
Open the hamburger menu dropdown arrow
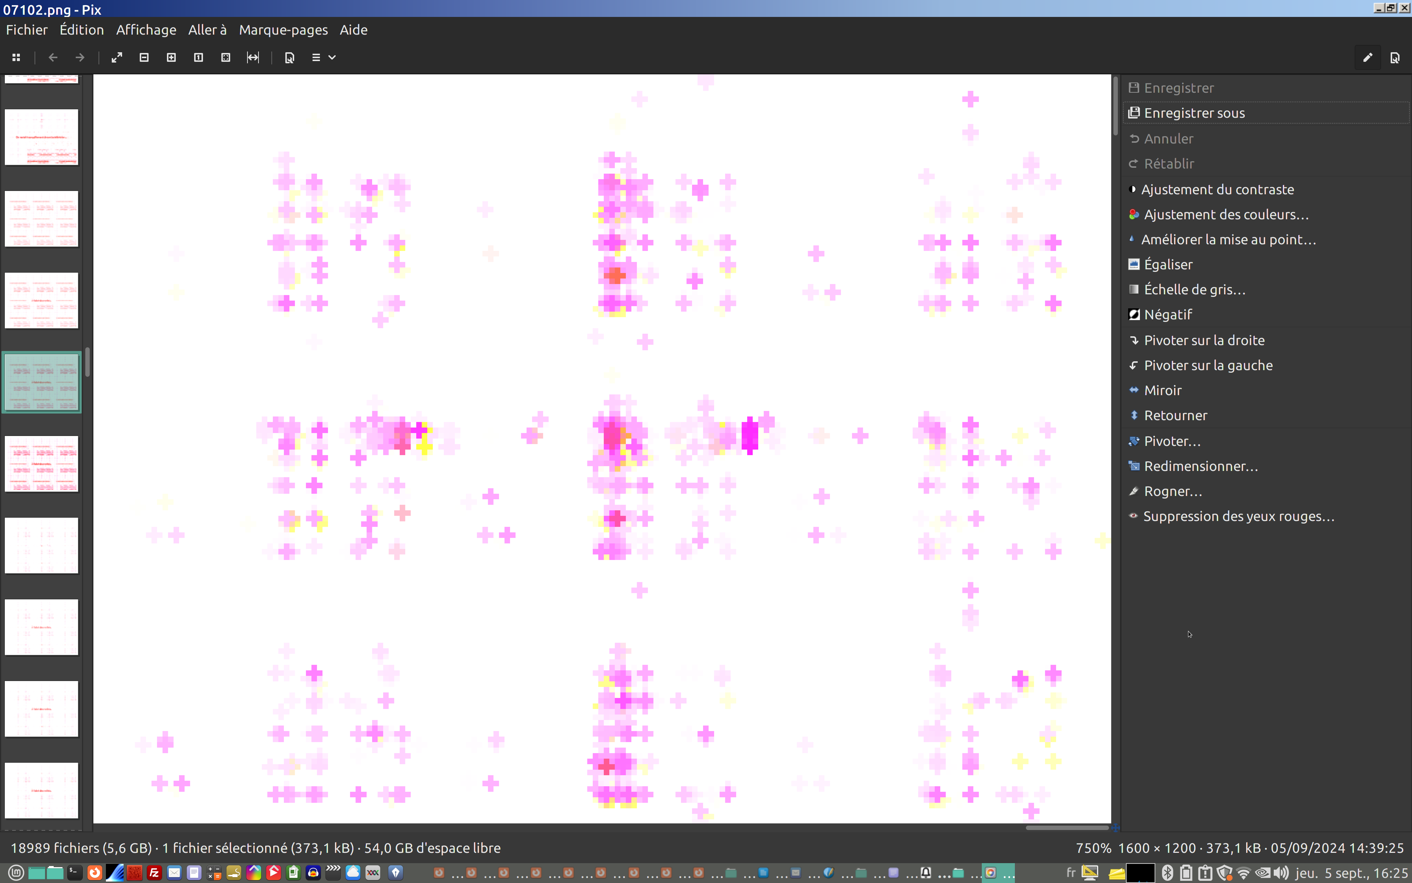[x=332, y=57]
